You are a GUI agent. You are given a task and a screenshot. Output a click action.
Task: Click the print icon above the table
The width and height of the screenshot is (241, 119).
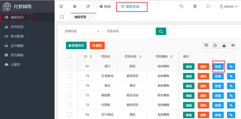(215, 45)
